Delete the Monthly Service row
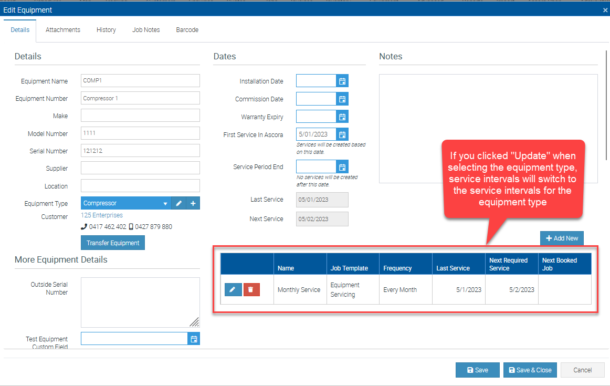The width and height of the screenshot is (610, 386). tap(251, 289)
